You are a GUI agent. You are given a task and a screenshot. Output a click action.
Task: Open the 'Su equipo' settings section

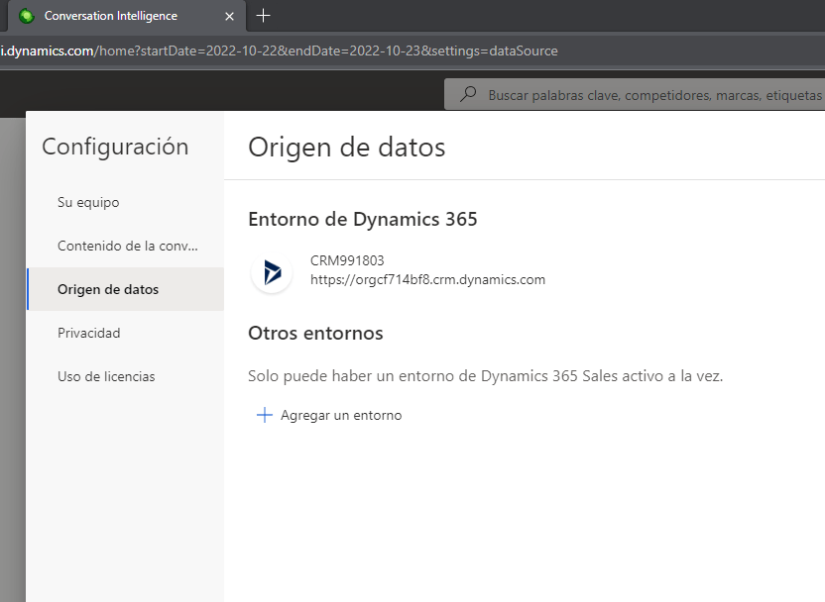coord(88,202)
